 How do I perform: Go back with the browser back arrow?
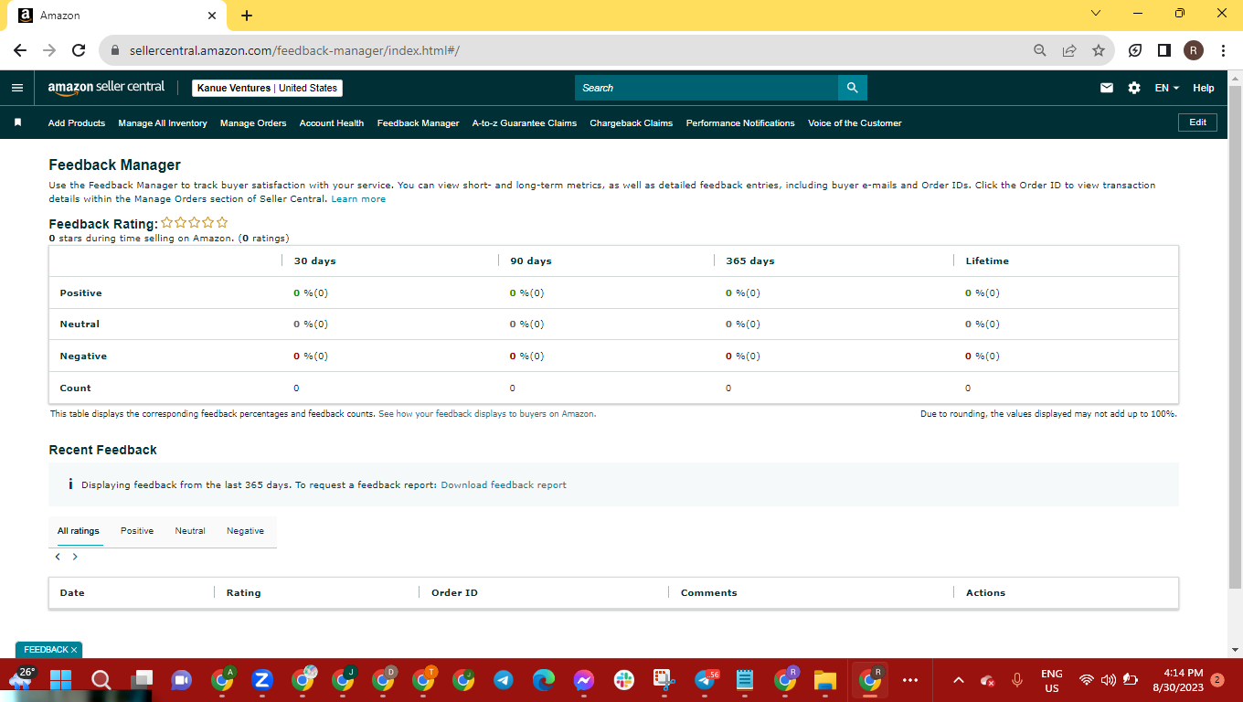[20, 50]
